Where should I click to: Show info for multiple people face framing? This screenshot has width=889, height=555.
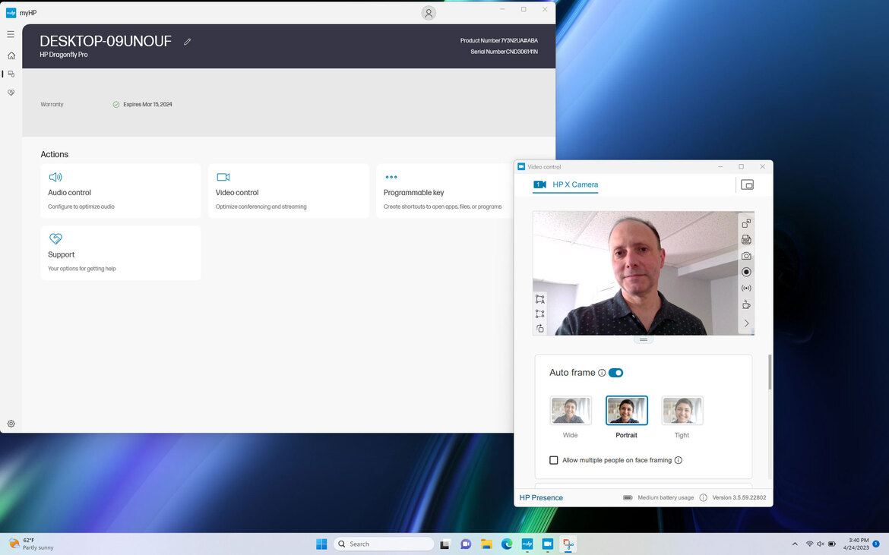[x=679, y=460]
